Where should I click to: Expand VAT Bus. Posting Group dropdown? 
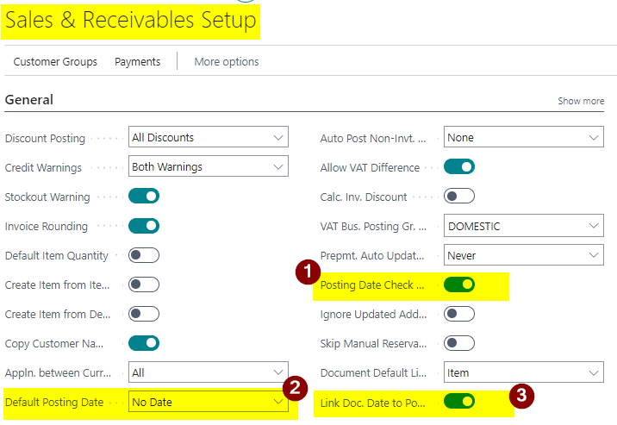[523, 226]
